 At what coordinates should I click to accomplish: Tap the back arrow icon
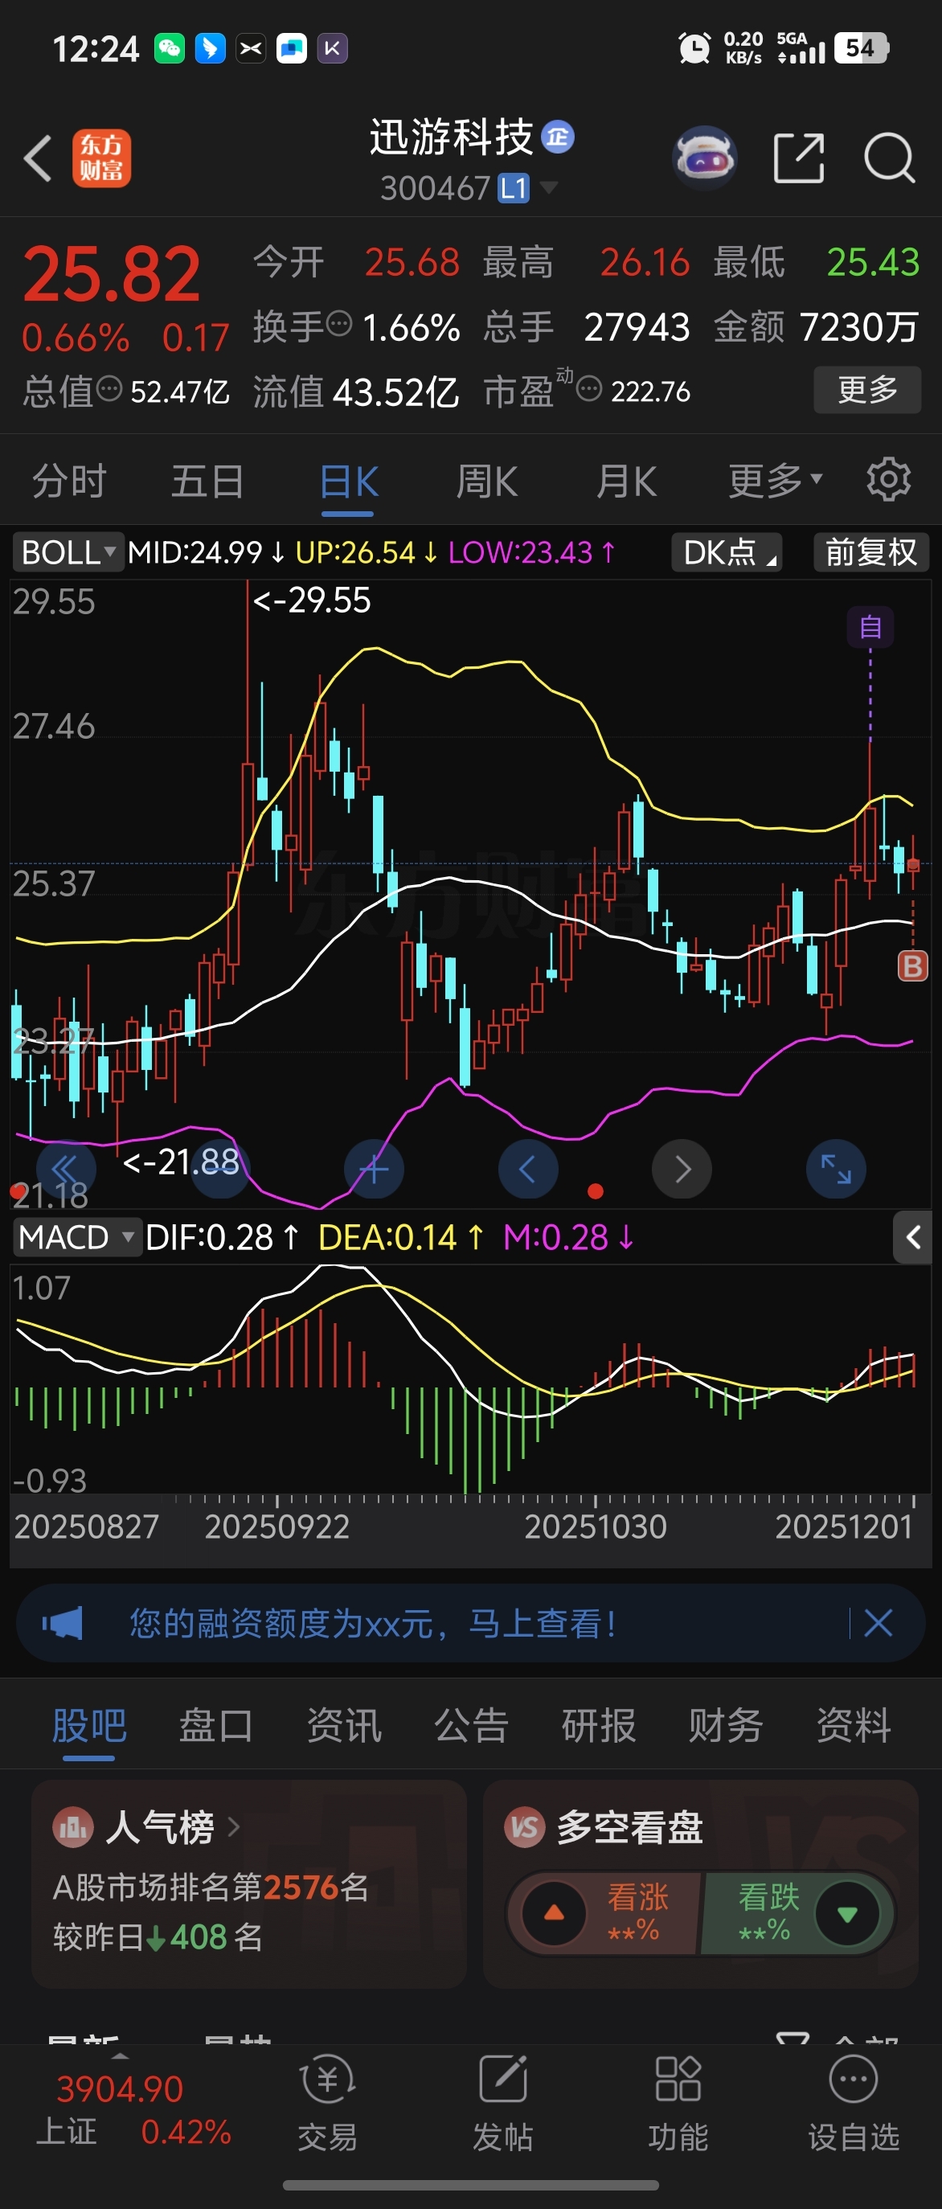[x=38, y=158]
